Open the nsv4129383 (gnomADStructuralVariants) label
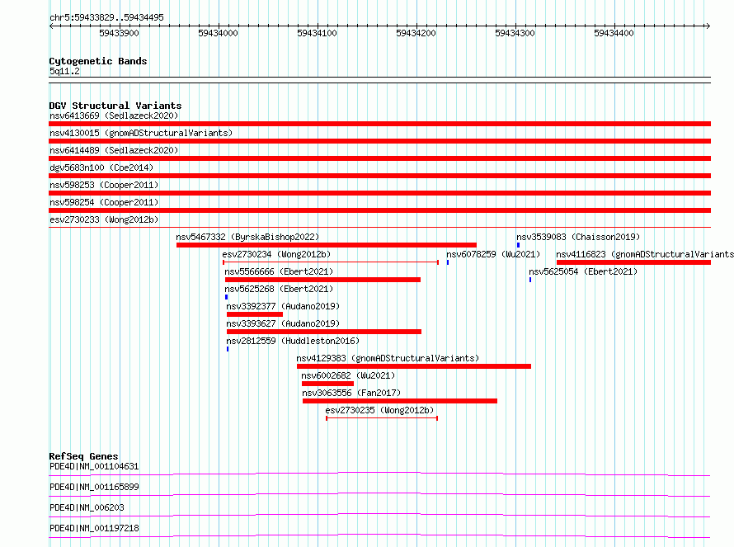Screen dimensions: 734x547 [388, 358]
